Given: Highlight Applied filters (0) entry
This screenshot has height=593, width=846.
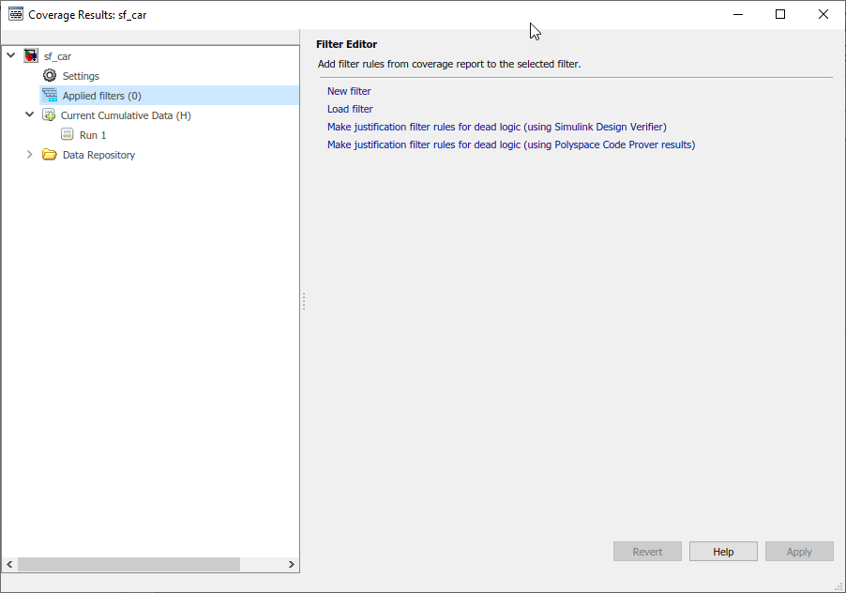Looking at the screenshot, I should point(103,94).
